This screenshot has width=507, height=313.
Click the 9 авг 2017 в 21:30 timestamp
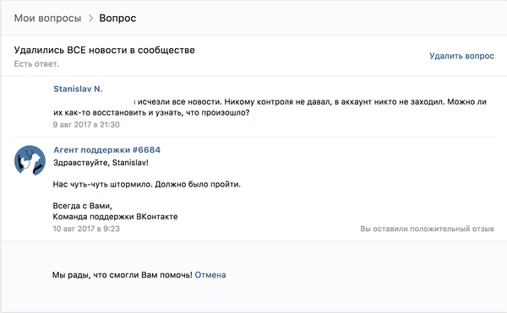point(86,125)
